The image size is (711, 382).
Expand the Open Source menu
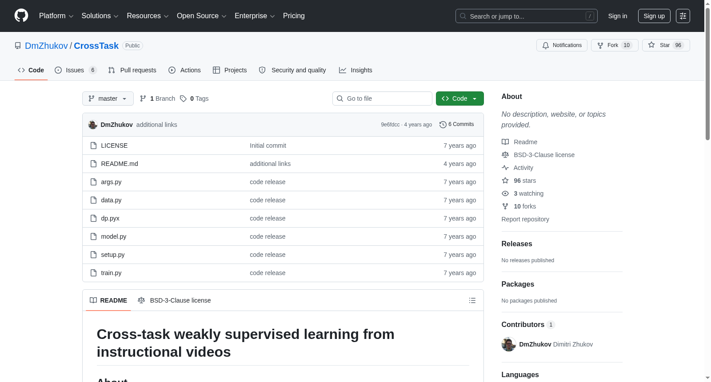202,16
